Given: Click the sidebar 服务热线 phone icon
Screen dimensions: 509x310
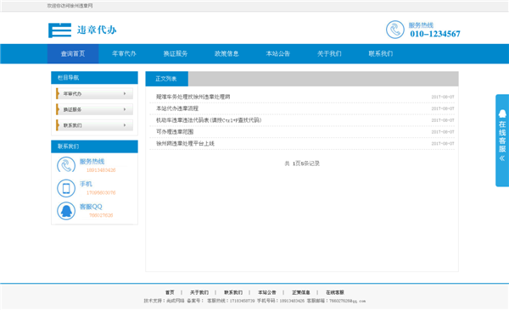Looking at the screenshot, I should [x=66, y=165].
